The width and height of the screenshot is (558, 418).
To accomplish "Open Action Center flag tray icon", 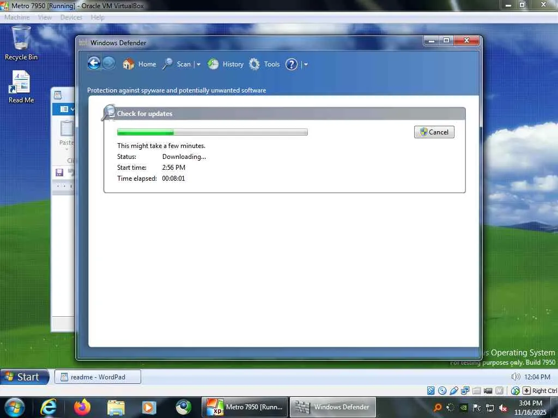I will coord(476,408).
